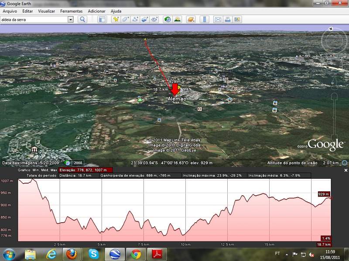Image resolution: width=349 pixels, height=261 pixels.
Task: Add an image overlay from the toolbar
Action: pos(145,19)
